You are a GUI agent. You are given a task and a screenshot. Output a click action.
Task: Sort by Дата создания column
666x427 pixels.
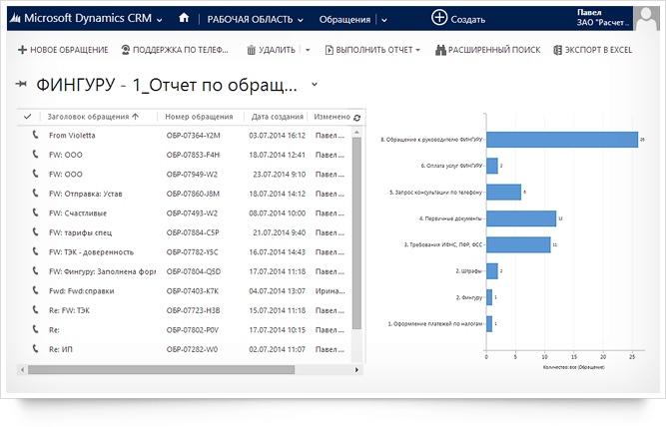(278, 117)
